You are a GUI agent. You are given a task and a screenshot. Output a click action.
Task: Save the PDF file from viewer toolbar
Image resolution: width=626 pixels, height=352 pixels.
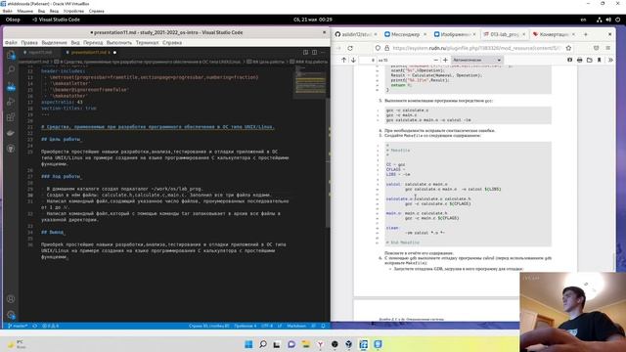coord(590,60)
